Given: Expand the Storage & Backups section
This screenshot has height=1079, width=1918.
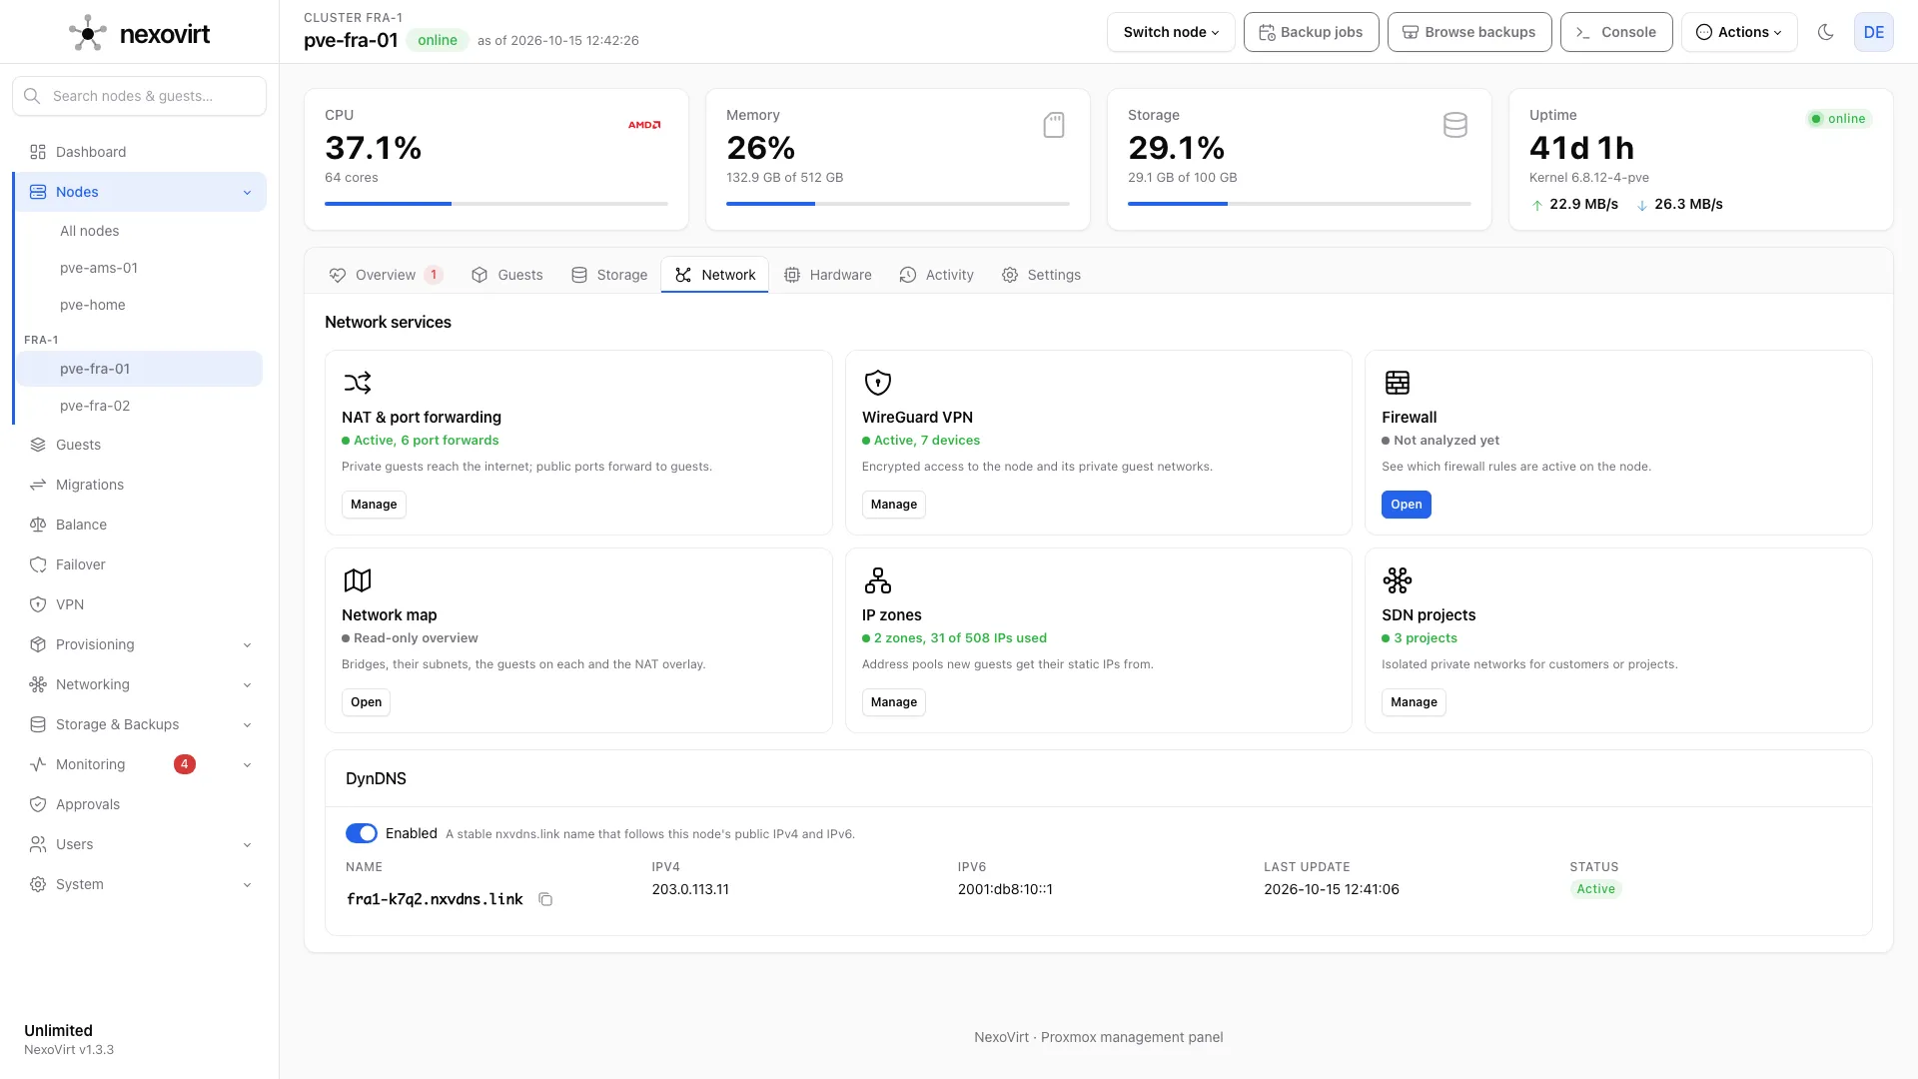Looking at the screenshot, I should [x=247, y=724].
